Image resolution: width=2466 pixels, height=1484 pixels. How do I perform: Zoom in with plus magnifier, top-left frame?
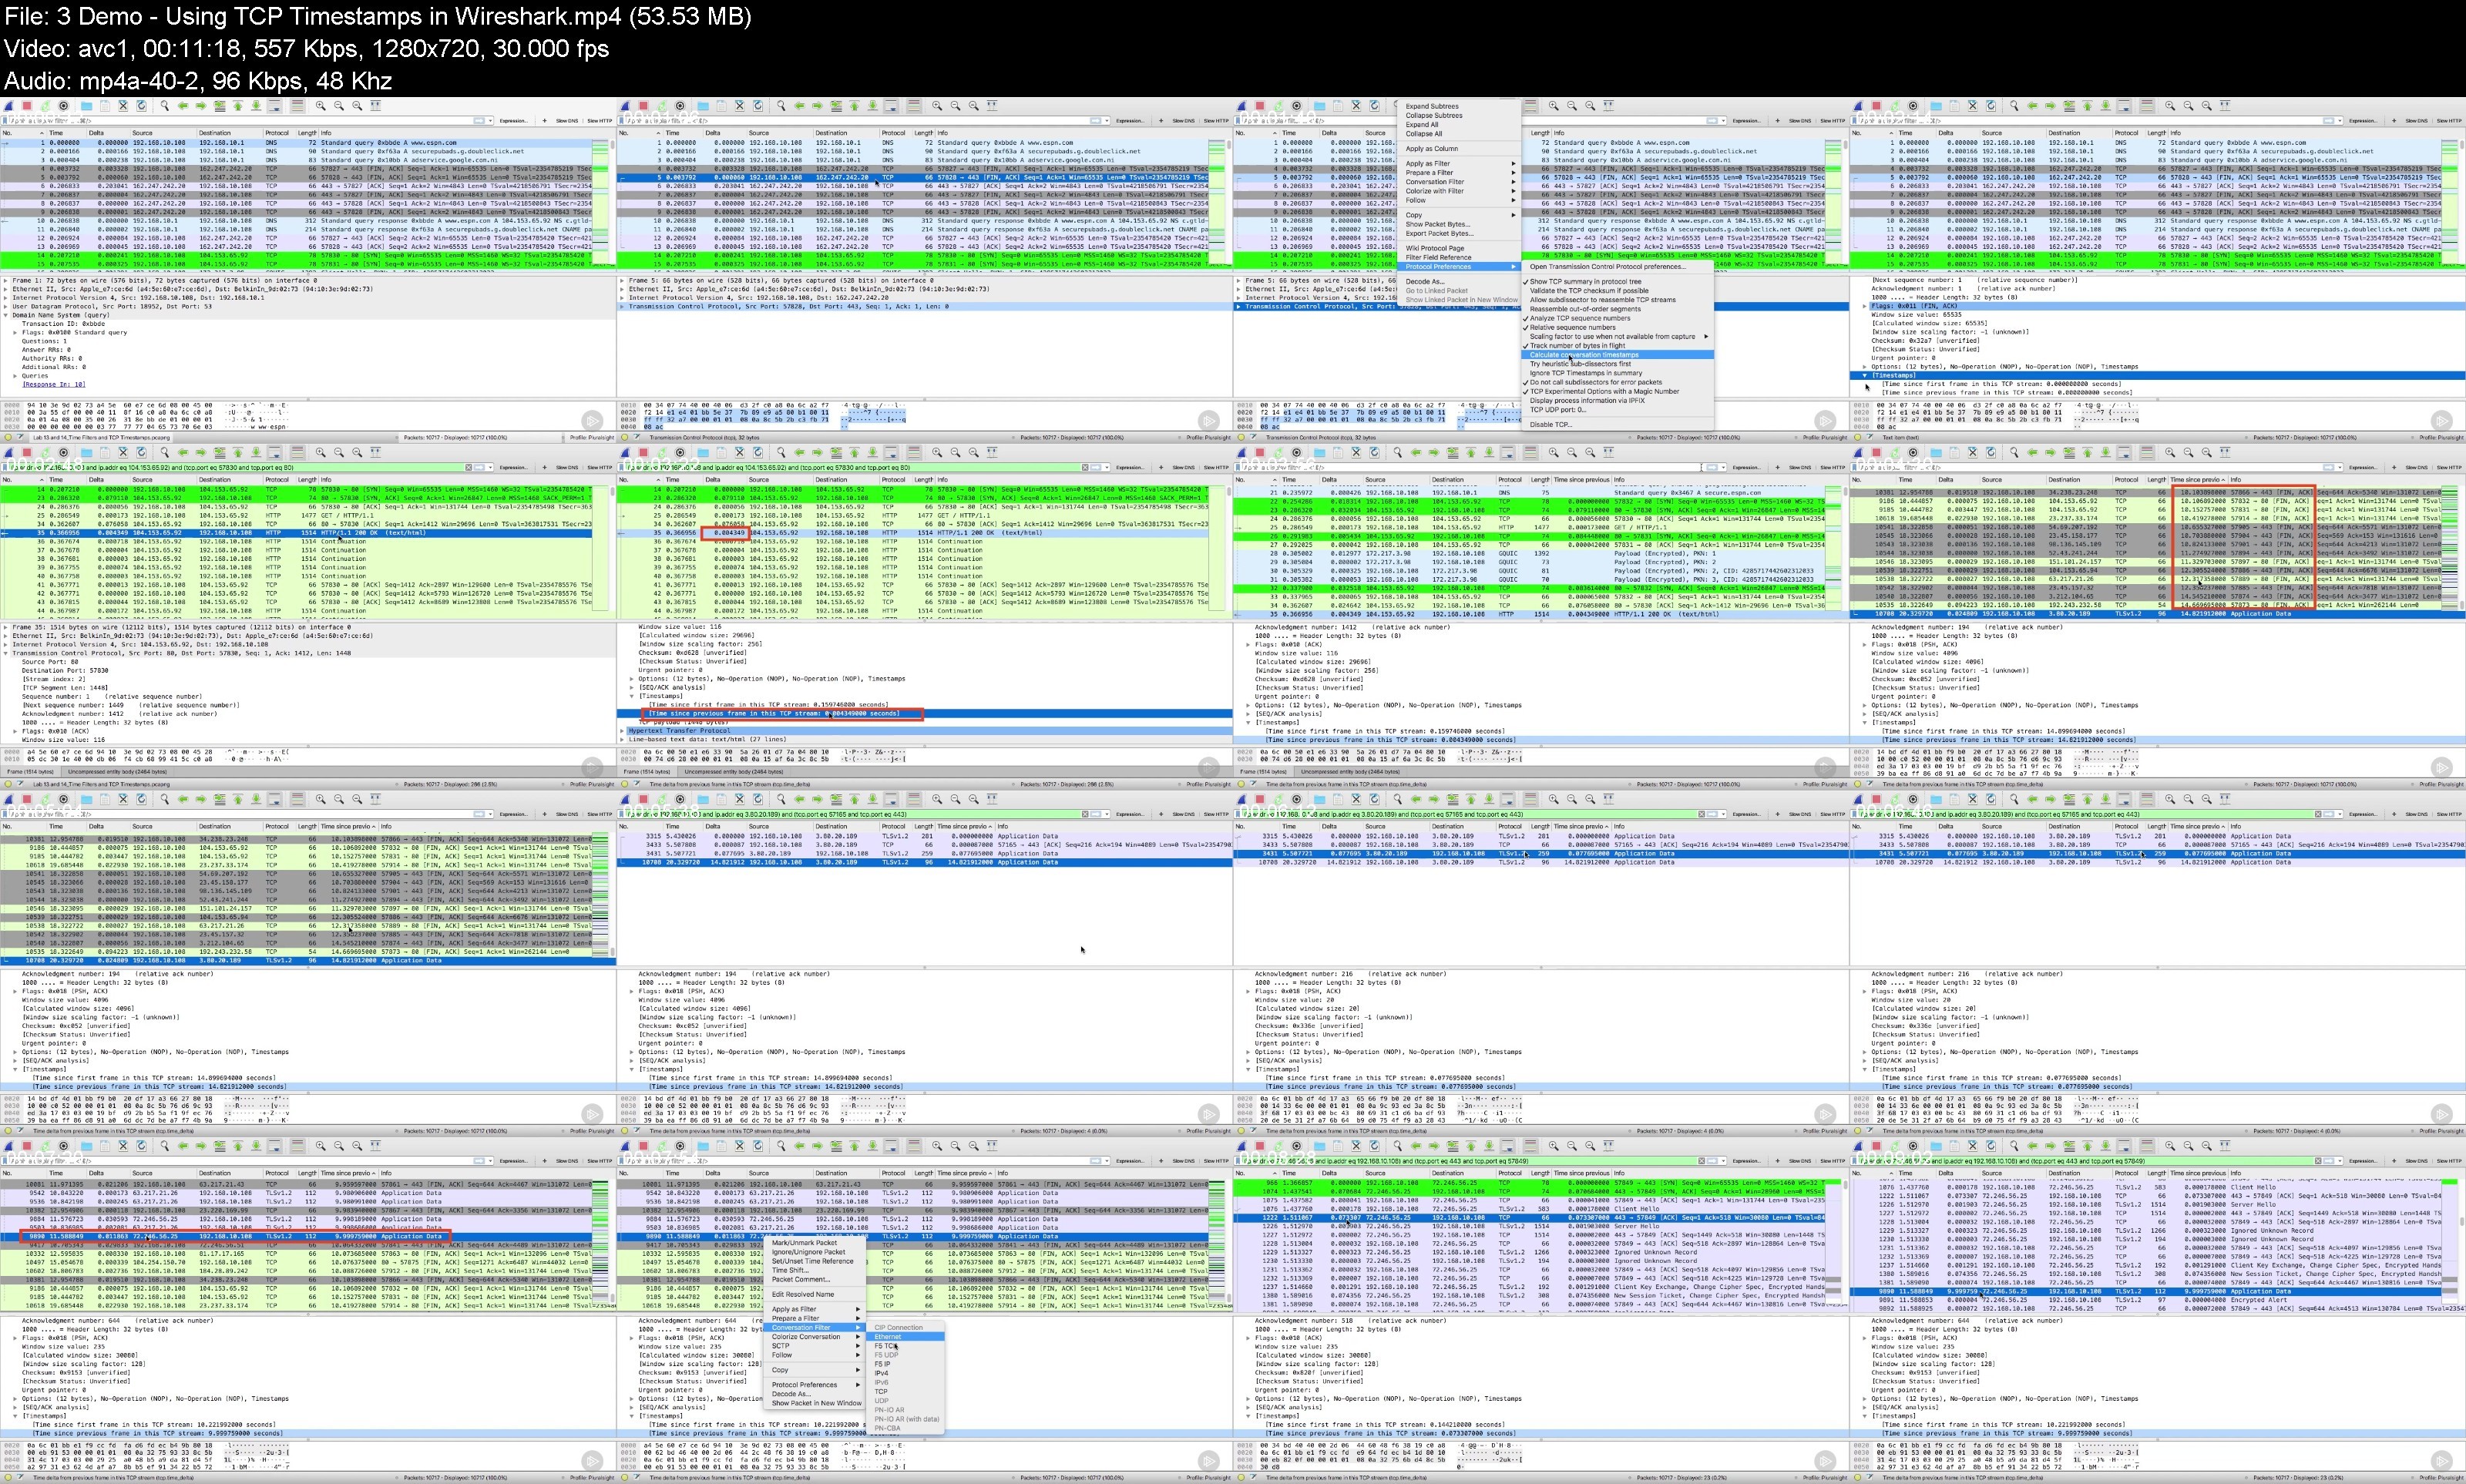tap(321, 106)
